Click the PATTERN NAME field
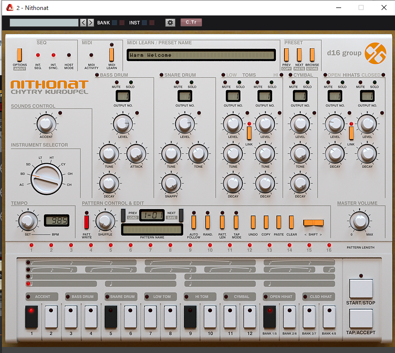 point(152,230)
